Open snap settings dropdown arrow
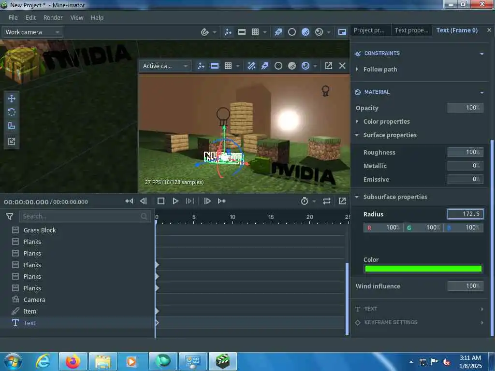This screenshot has height=371, width=495. point(215,32)
